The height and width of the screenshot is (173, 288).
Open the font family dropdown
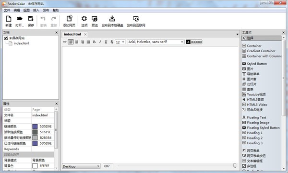(x=182, y=42)
